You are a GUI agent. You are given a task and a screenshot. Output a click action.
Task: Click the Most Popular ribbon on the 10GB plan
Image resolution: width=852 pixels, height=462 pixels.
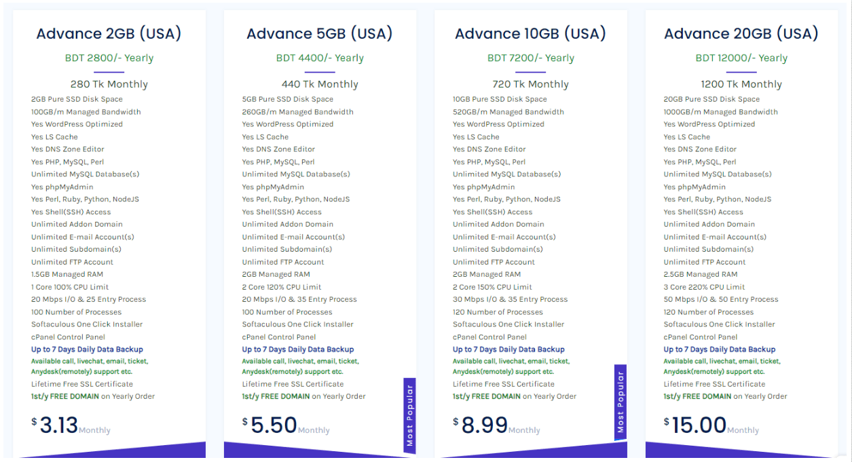621,402
